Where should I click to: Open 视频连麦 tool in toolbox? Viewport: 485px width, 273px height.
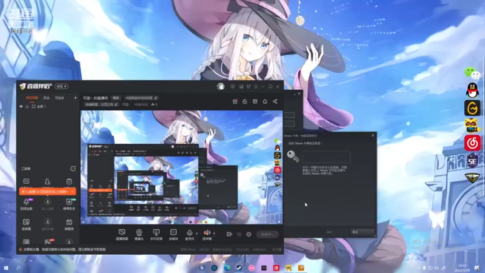click(26, 204)
